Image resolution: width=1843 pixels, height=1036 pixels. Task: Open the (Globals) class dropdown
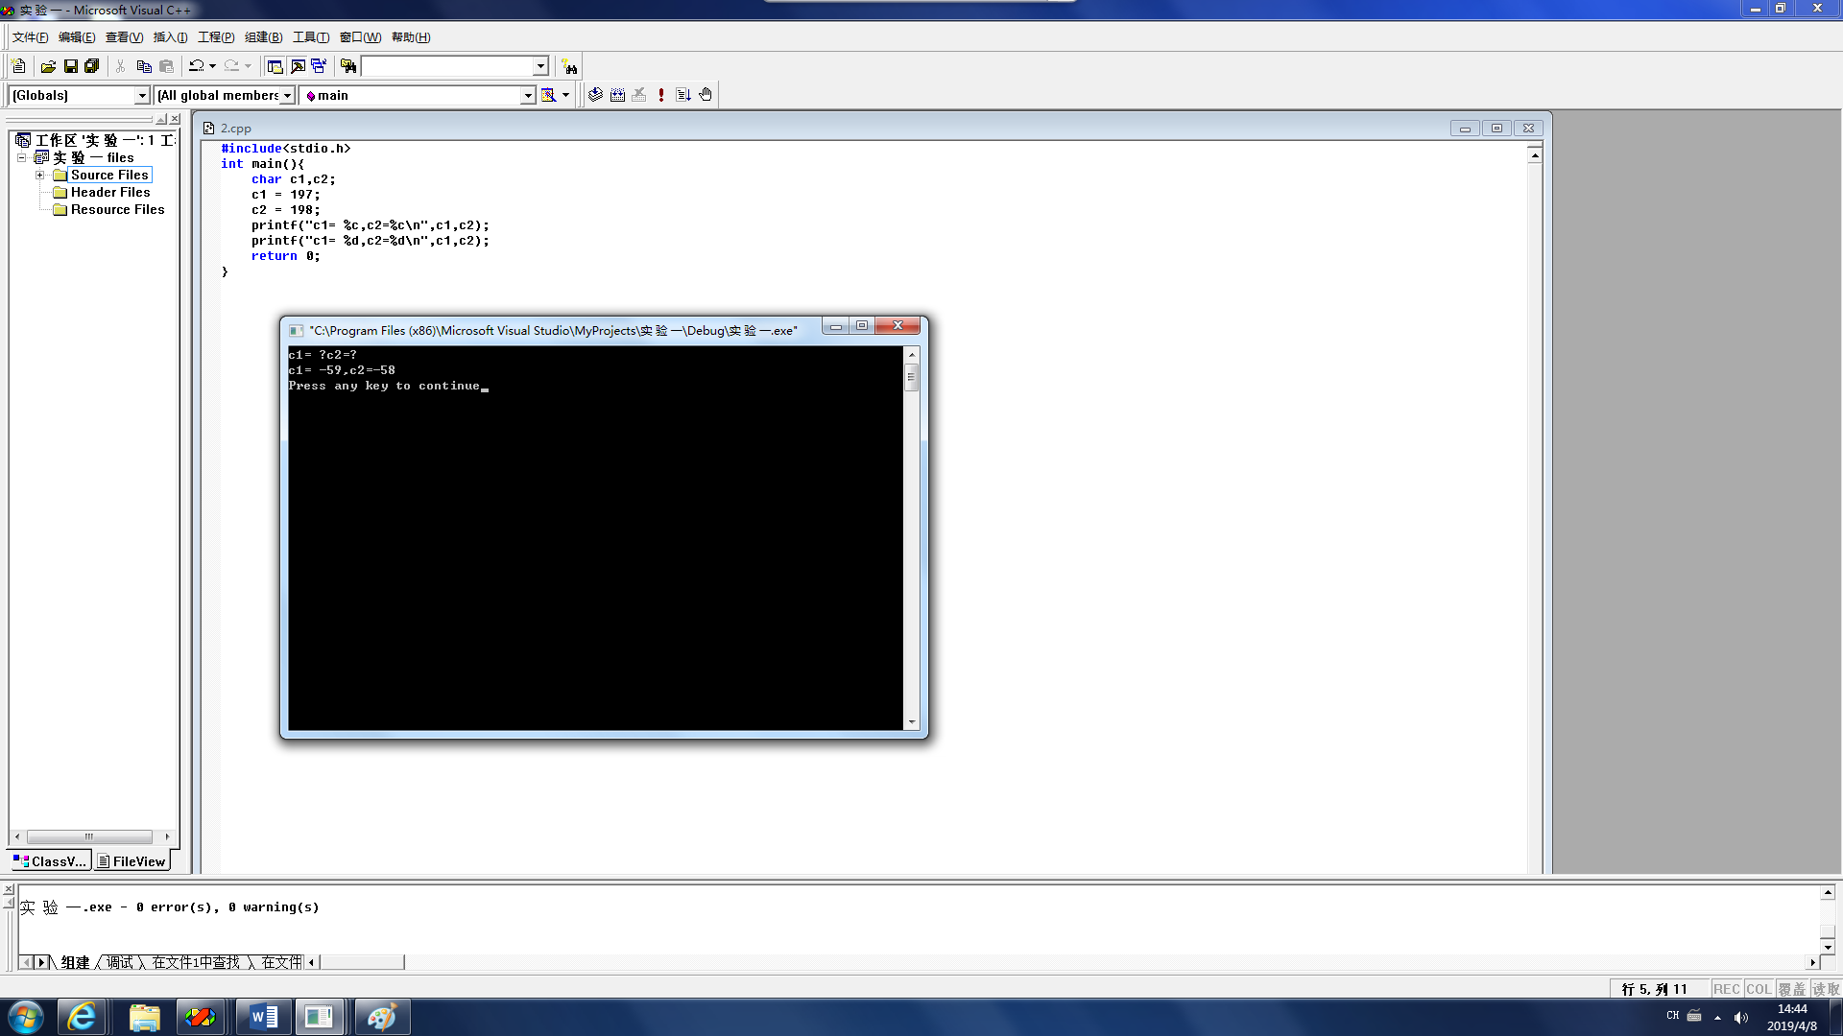point(142,95)
